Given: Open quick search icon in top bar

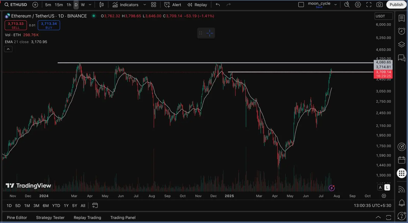Looking at the screenshot, I should (347, 5).
